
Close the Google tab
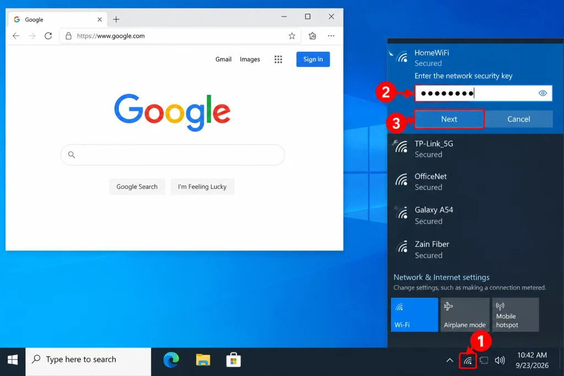[x=100, y=19]
